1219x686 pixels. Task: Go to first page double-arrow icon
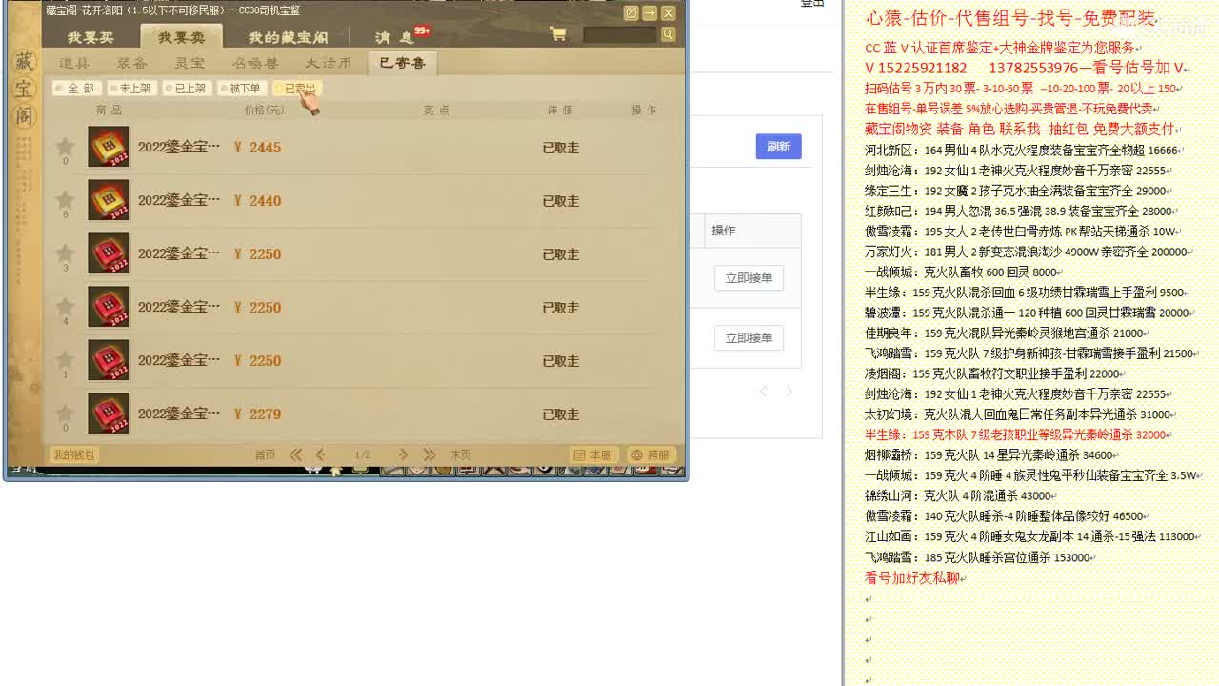(295, 454)
